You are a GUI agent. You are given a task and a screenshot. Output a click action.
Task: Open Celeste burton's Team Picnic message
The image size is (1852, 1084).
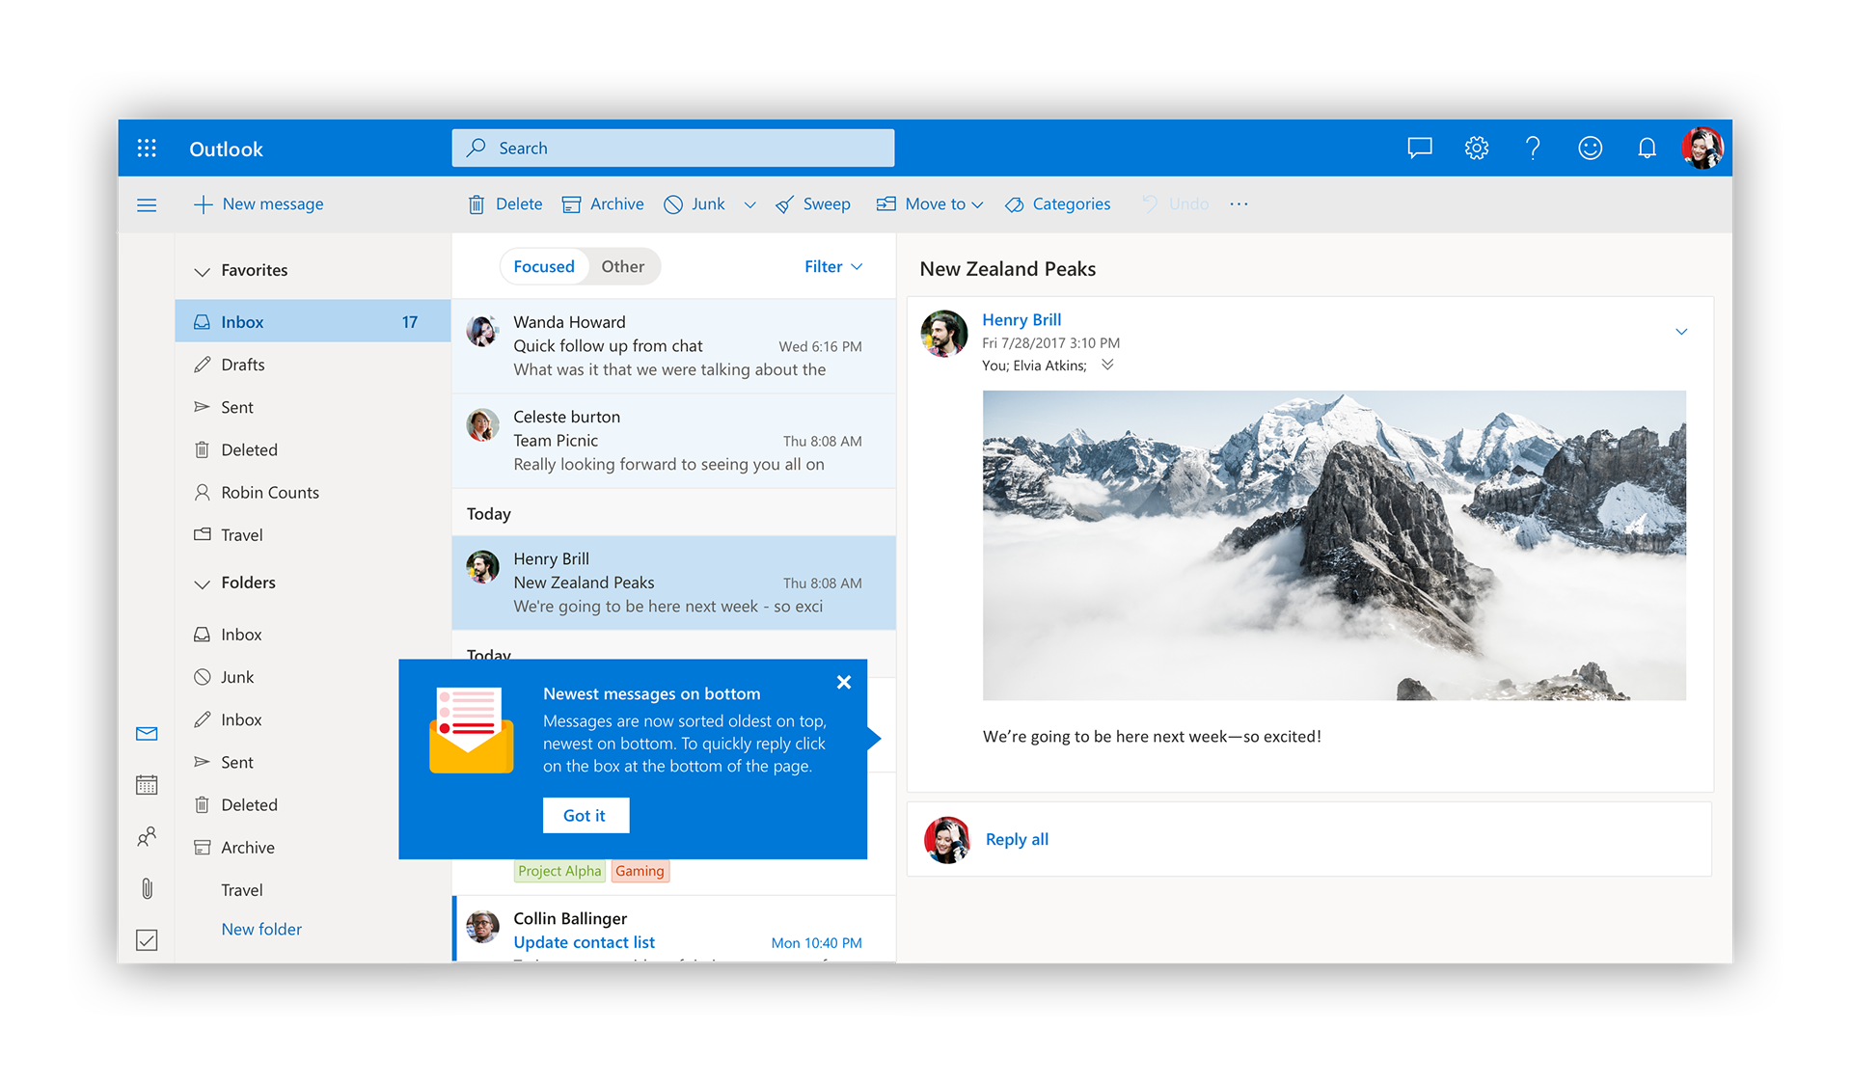coord(673,440)
